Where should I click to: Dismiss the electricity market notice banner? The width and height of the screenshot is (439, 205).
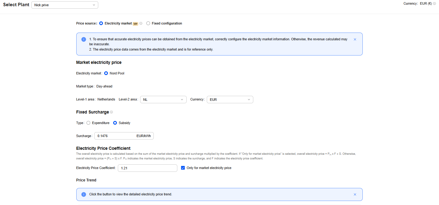[x=355, y=39]
